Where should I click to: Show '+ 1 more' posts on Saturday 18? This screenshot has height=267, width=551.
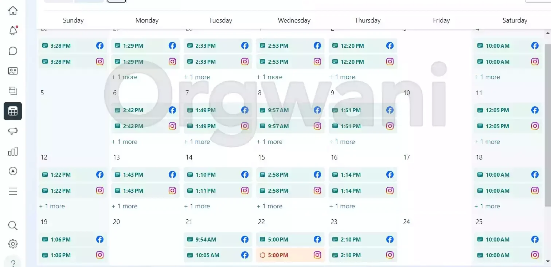[x=487, y=206]
